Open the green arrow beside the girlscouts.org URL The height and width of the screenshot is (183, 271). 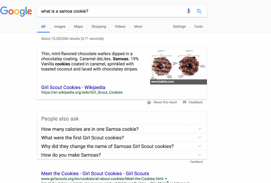(166, 179)
